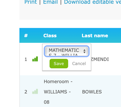This screenshot has height=107, width=121.
Task: Cancel the class edit
Action: pos(79,64)
